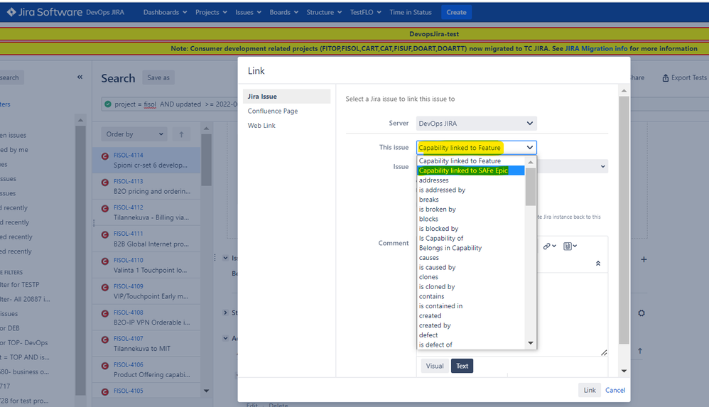Click the FISOL-4108 issue type icon
The width and height of the screenshot is (709, 407).
[105, 313]
